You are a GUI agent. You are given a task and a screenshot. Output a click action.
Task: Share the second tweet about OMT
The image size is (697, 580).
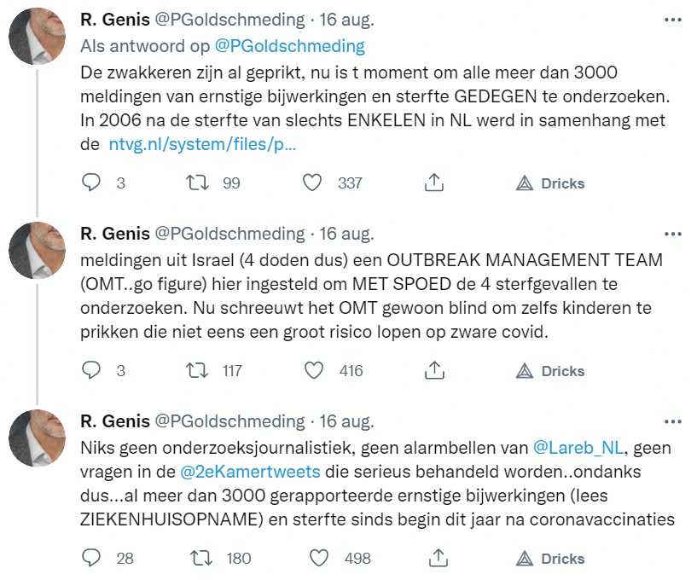point(434,370)
